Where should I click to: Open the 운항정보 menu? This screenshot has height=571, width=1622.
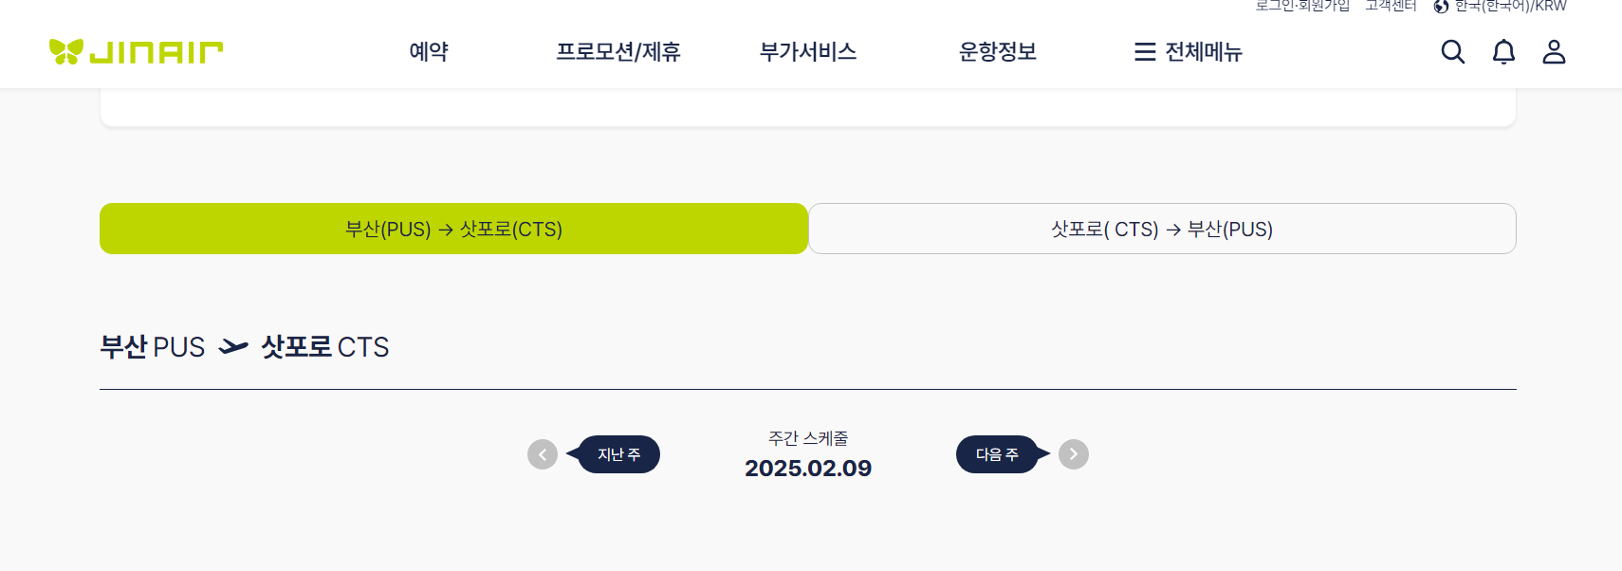click(998, 52)
